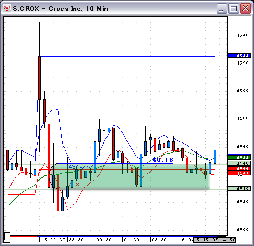Viewport: 254px width, 246px height.
Task: Minimize the S.CROX chart window
Action: (221, 8)
